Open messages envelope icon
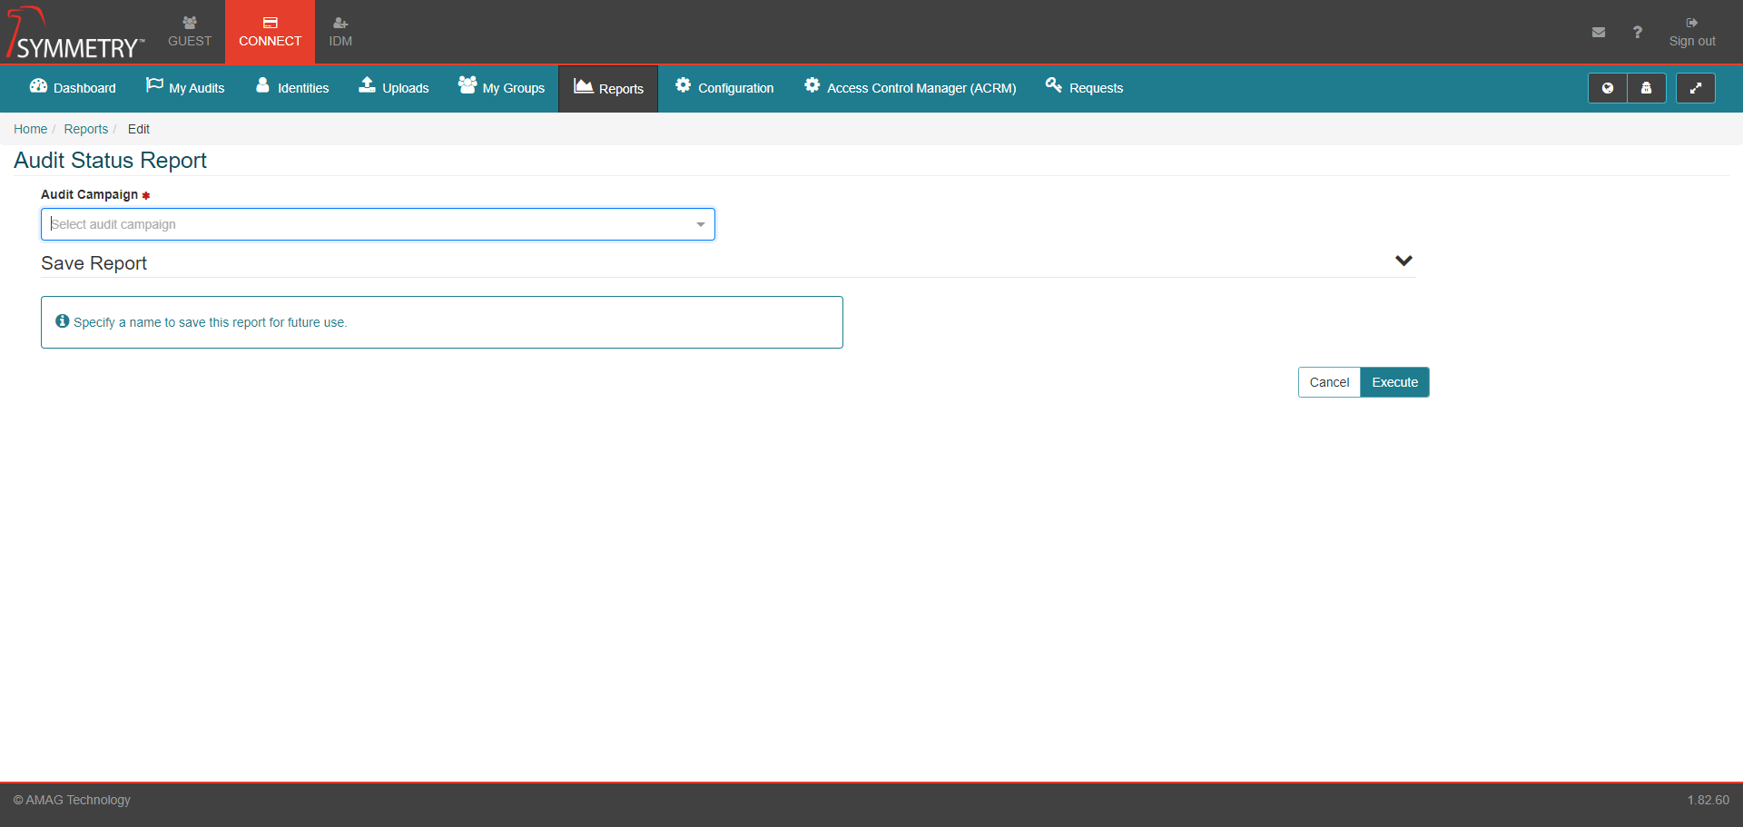Image resolution: width=1743 pixels, height=827 pixels. [1599, 33]
